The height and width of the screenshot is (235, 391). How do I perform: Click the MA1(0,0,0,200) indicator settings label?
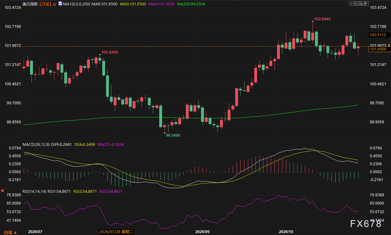[77, 4]
